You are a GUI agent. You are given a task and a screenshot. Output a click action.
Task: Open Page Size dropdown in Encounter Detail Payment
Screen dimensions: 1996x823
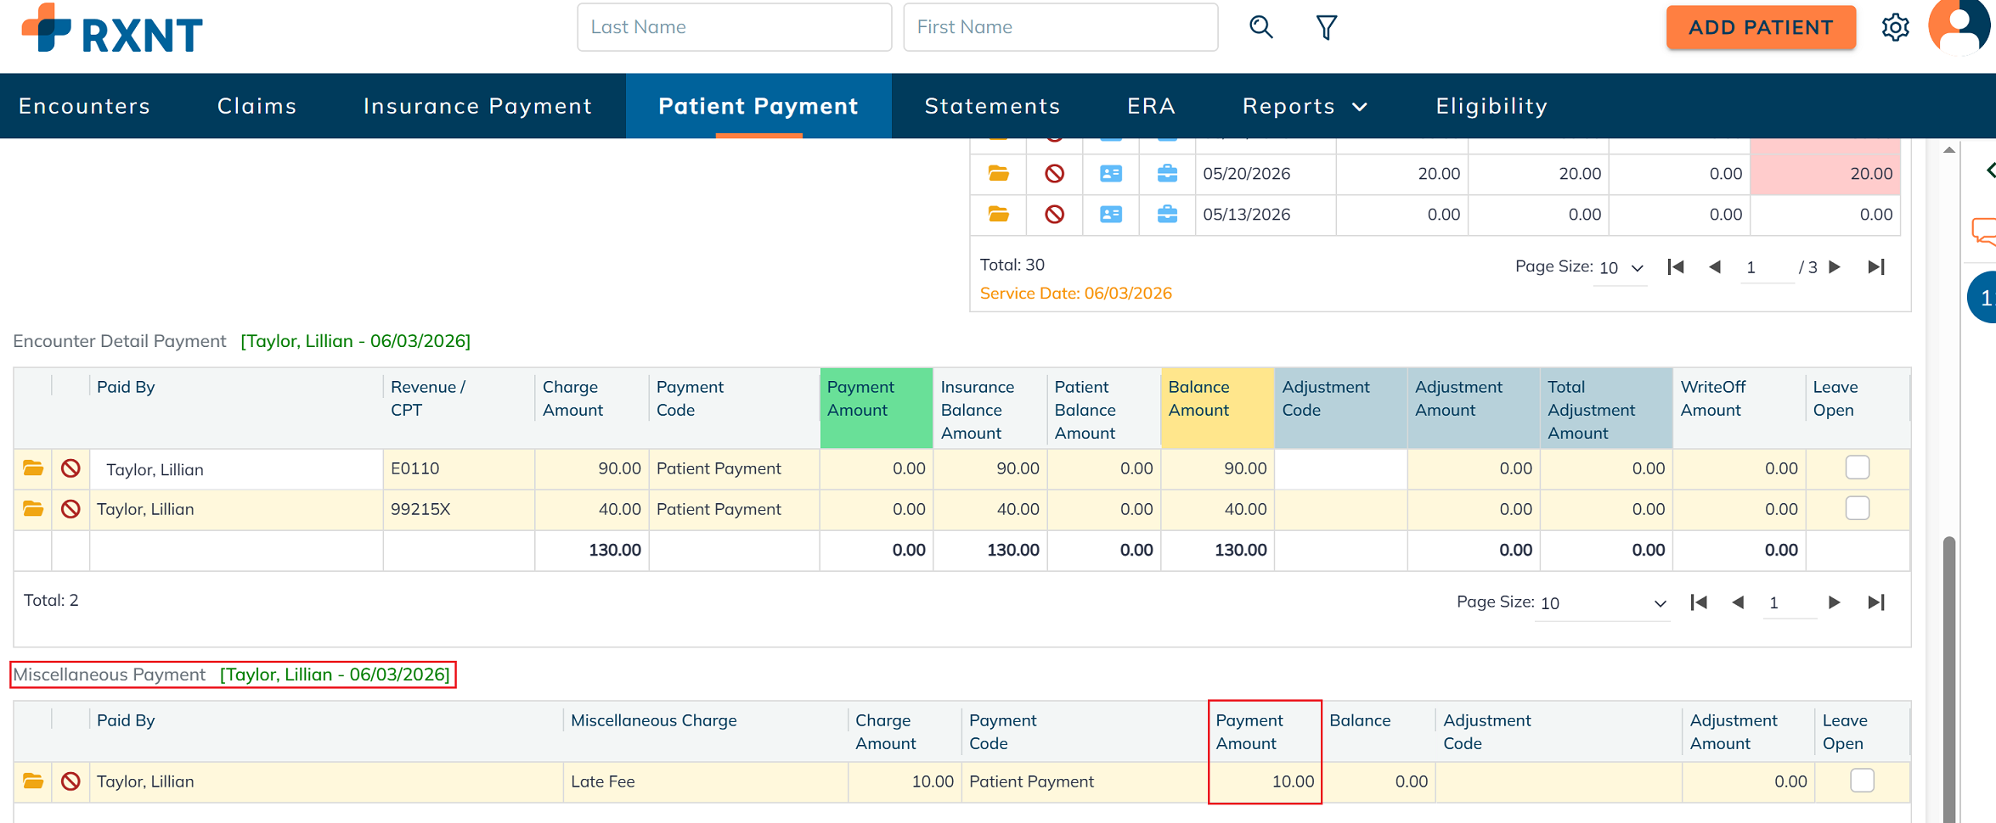click(x=1602, y=603)
